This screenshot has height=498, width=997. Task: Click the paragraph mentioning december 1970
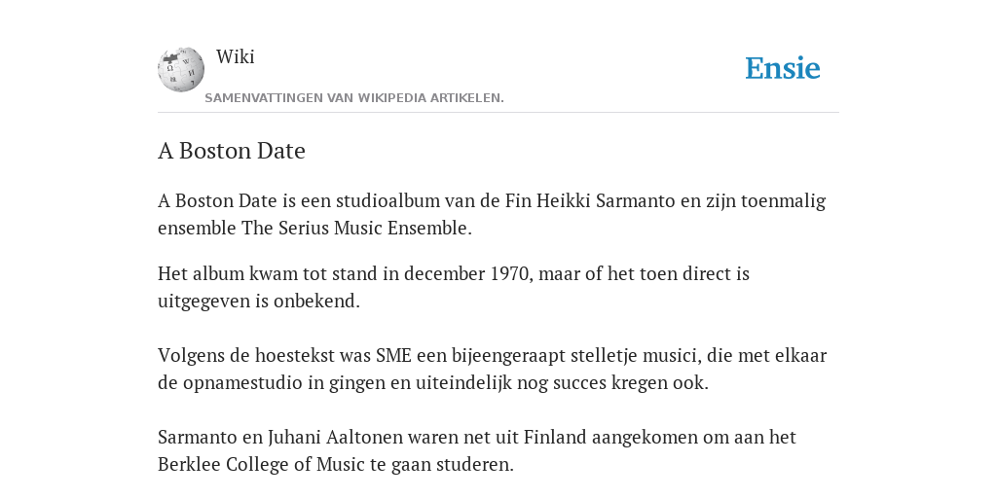454,287
